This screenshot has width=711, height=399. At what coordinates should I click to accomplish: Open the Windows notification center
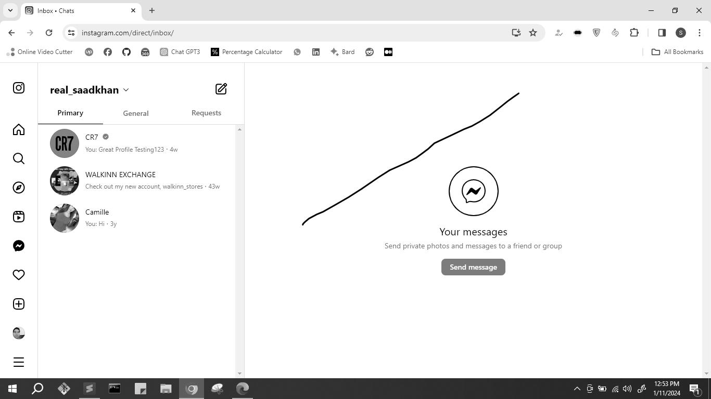(x=694, y=389)
